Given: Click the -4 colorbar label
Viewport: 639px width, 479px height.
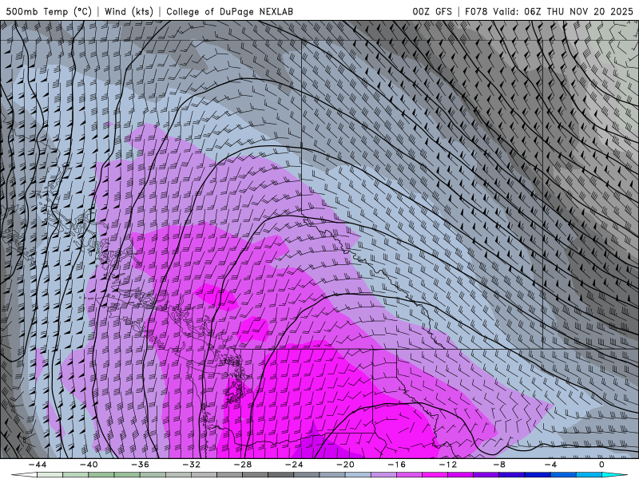Looking at the screenshot, I should click(550, 465).
